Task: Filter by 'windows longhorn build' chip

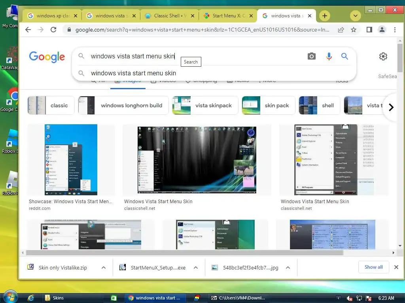Action: click(123, 105)
